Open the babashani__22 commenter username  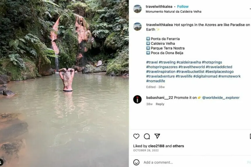pos(159,98)
